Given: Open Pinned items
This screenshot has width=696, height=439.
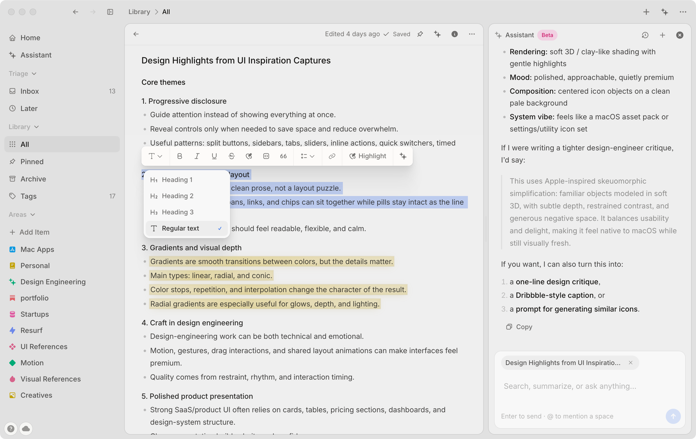Looking at the screenshot, I should pyautogui.click(x=62, y=161).
